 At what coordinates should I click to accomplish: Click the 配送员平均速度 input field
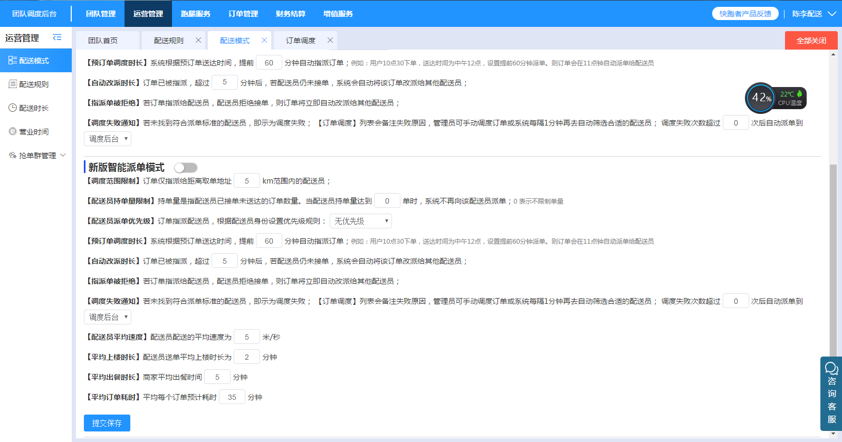(x=247, y=337)
